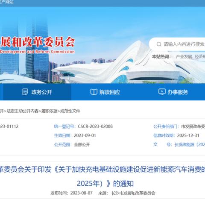Select registration number CSCR-2023-02008

tap(95, 126)
